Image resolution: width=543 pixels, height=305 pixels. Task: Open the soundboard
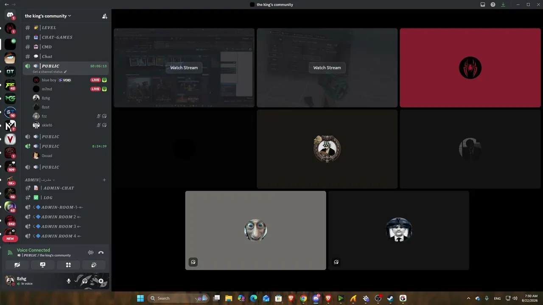(x=94, y=265)
